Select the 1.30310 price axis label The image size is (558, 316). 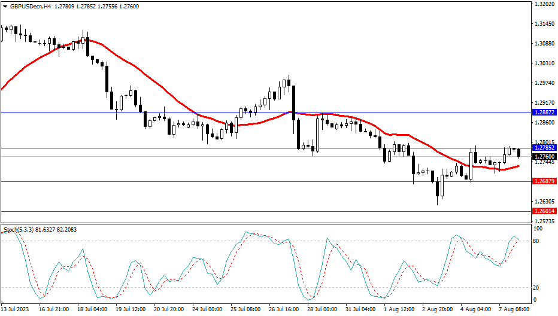point(544,63)
